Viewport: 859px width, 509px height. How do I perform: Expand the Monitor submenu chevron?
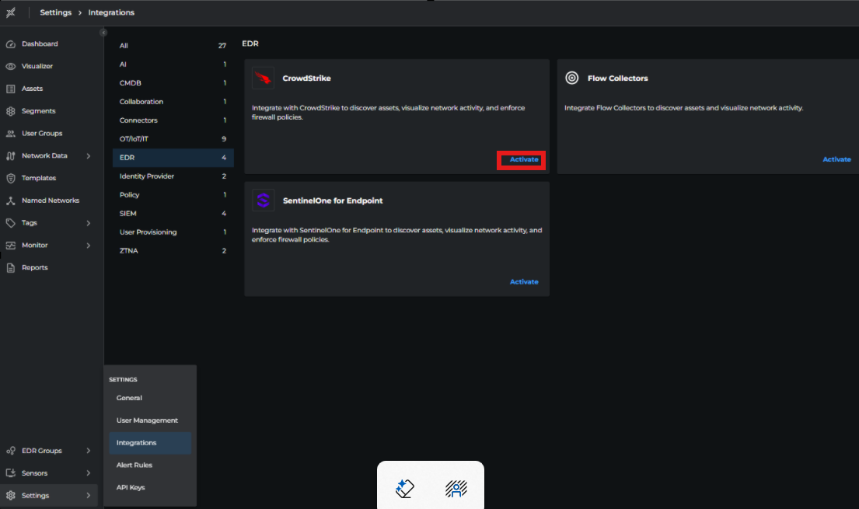[x=89, y=246]
